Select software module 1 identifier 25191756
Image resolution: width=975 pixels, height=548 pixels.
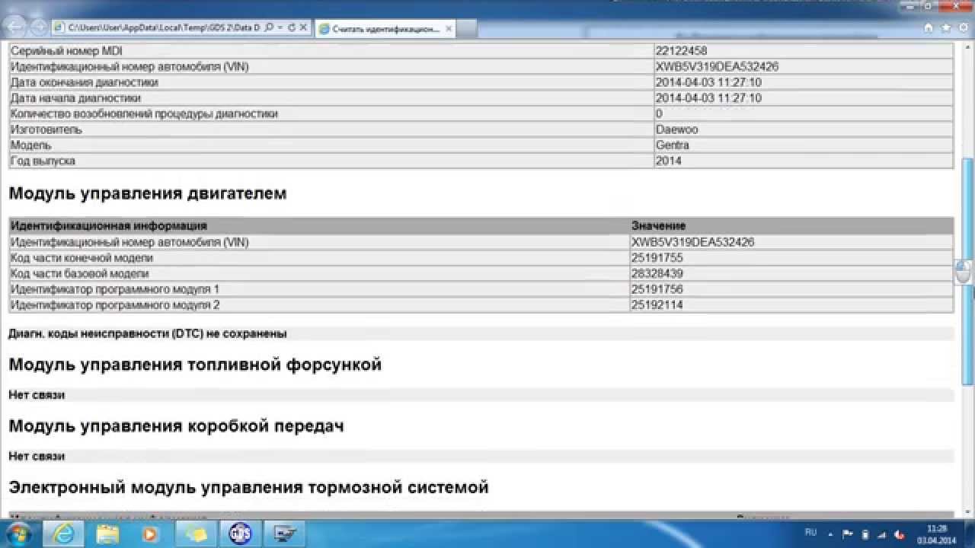pos(657,289)
